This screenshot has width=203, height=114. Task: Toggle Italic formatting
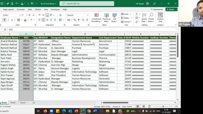(8, 20)
